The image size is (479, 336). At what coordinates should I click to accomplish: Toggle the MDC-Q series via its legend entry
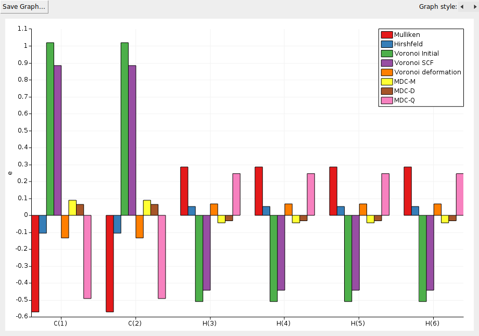coord(405,100)
